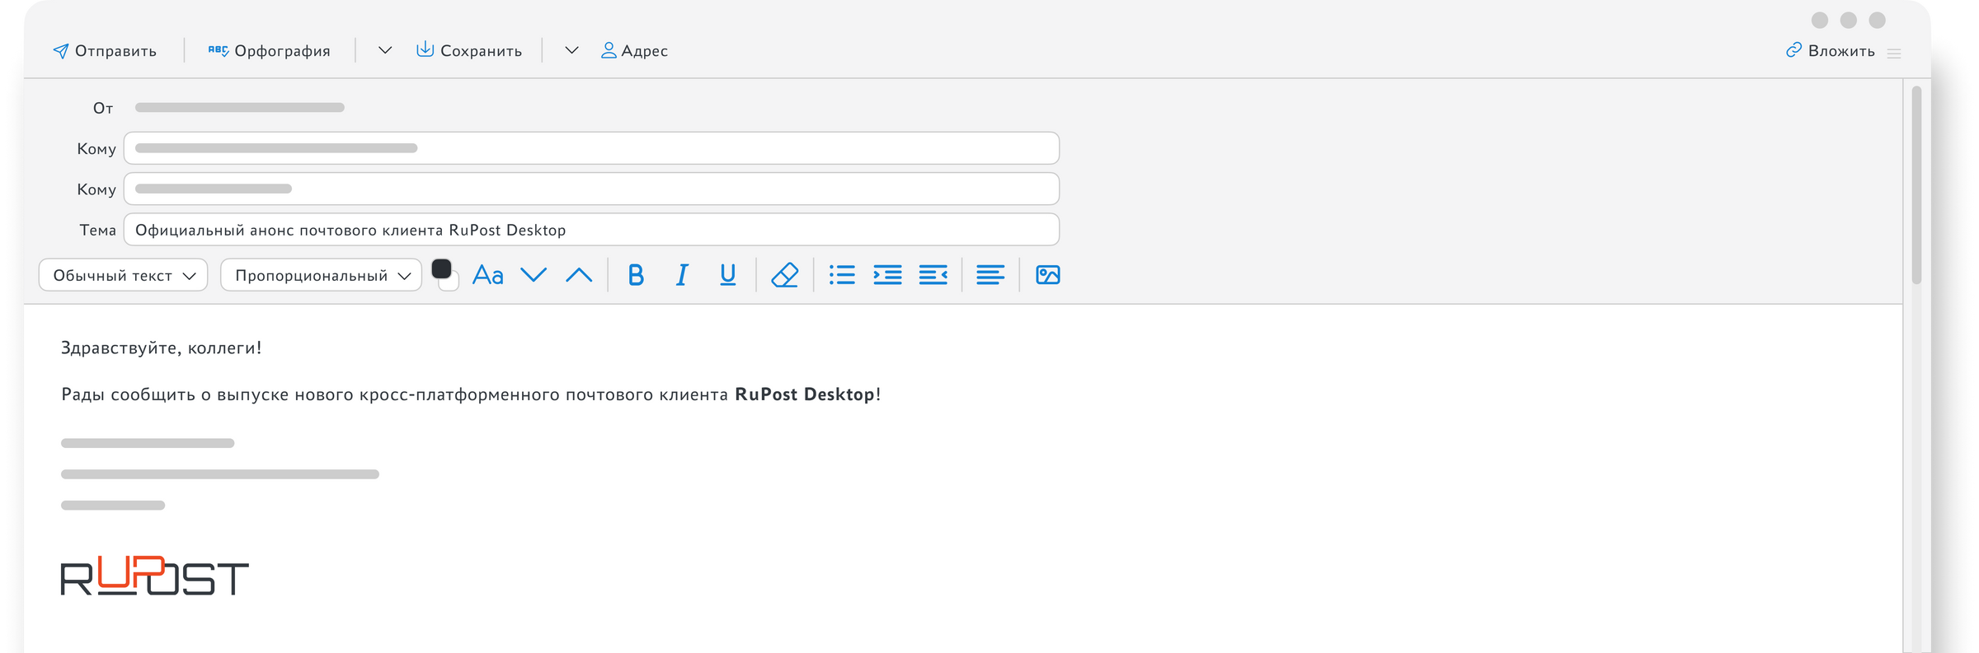1979x653 pixels.
Task: Click the second Кому recipient field
Action: tap(591, 189)
